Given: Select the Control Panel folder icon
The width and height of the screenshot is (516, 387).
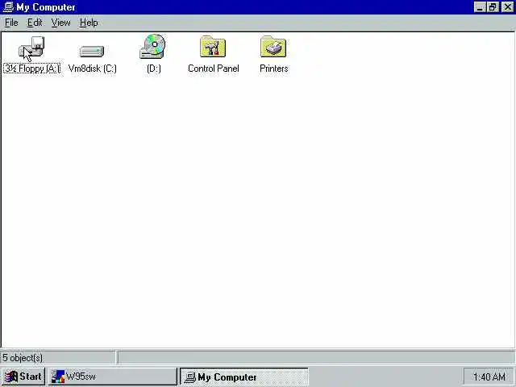Looking at the screenshot, I should click(213, 47).
